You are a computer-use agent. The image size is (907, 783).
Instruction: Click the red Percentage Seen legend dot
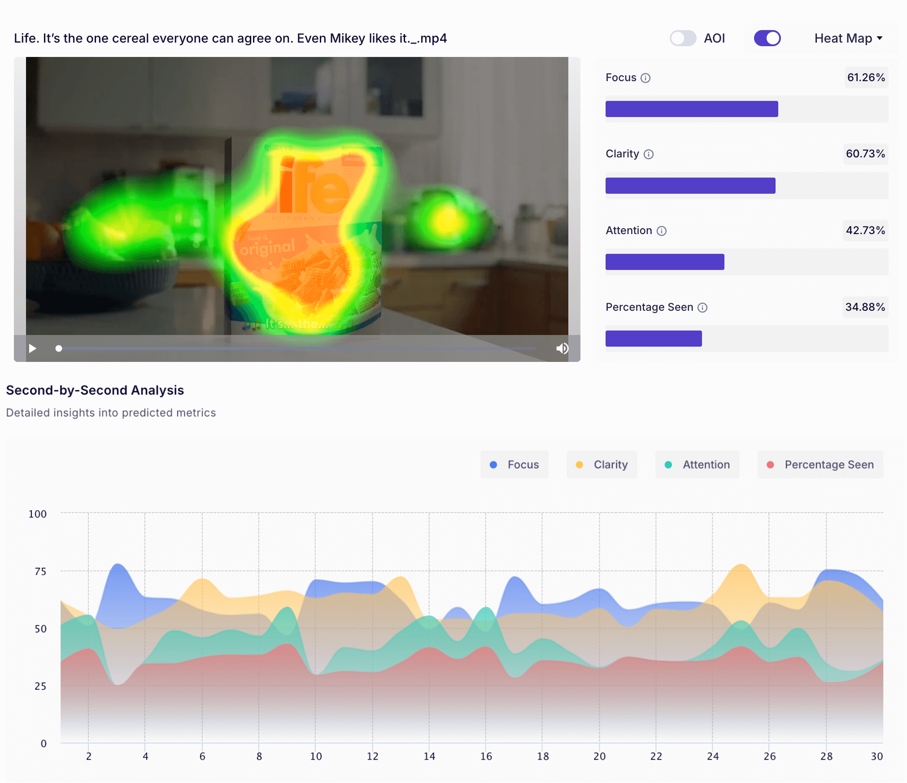[770, 465]
